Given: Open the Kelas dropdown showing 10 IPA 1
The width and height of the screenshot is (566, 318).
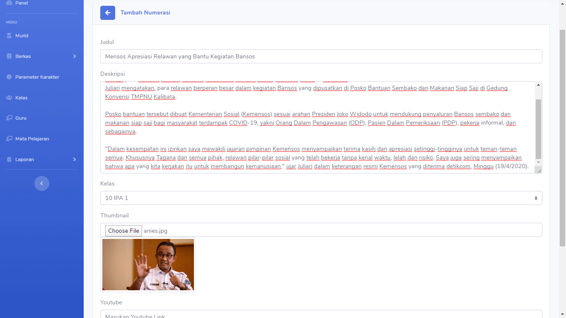Looking at the screenshot, I should [x=321, y=198].
